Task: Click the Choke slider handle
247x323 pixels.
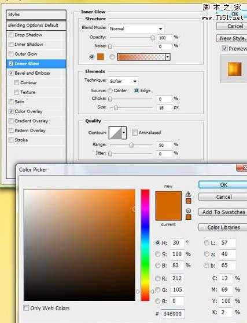Action: (x=110, y=99)
